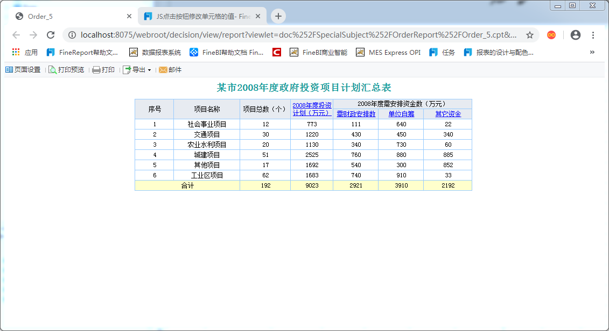The width and height of the screenshot is (609, 331).
Task: Bookmark this page with star icon
Action: point(530,35)
